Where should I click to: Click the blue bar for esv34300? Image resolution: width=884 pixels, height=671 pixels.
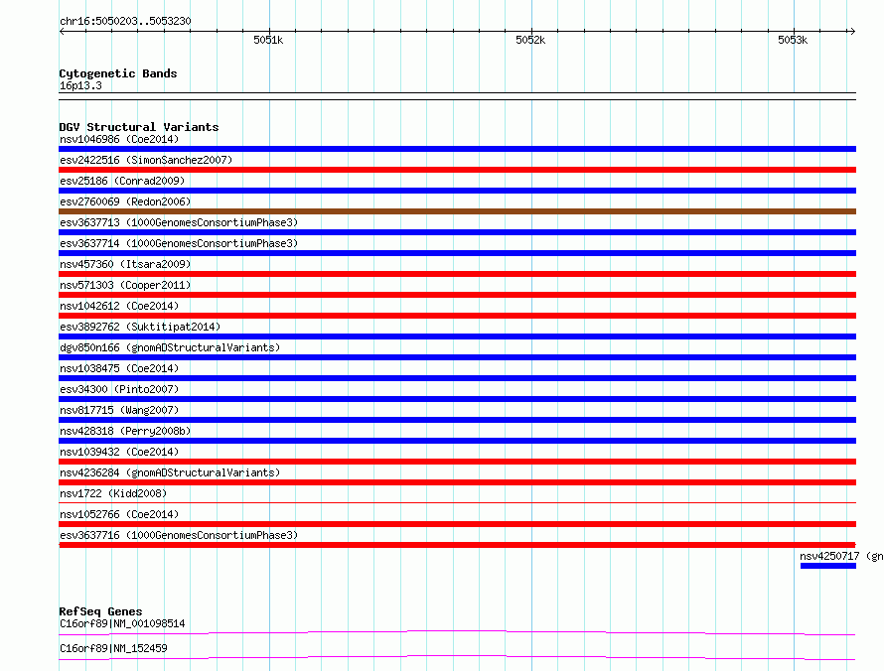click(x=457, y=399)
